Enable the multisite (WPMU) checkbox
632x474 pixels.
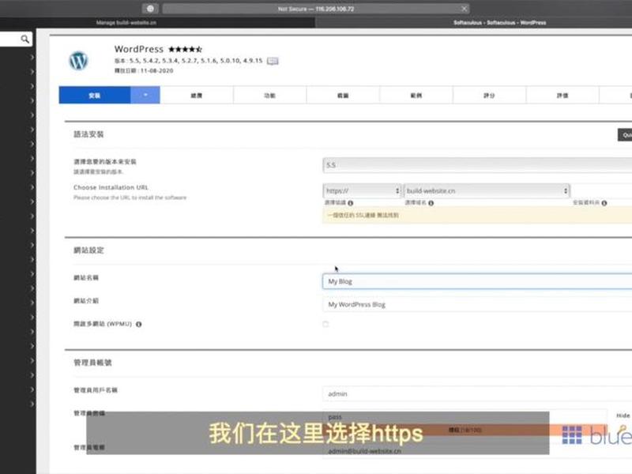pyautogui.click(x=325, y=324)
